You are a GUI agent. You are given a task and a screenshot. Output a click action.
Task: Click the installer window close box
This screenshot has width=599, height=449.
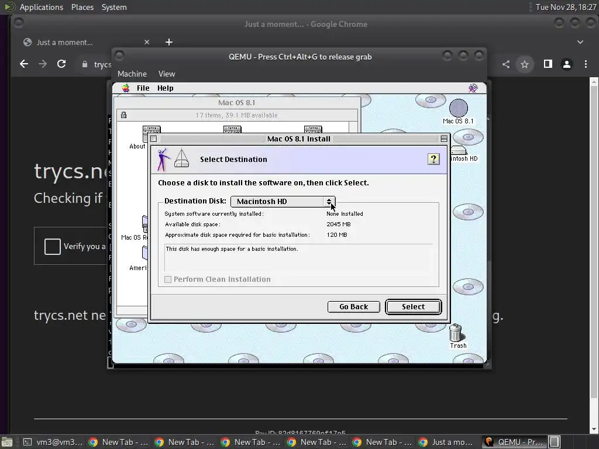[154, 139]
